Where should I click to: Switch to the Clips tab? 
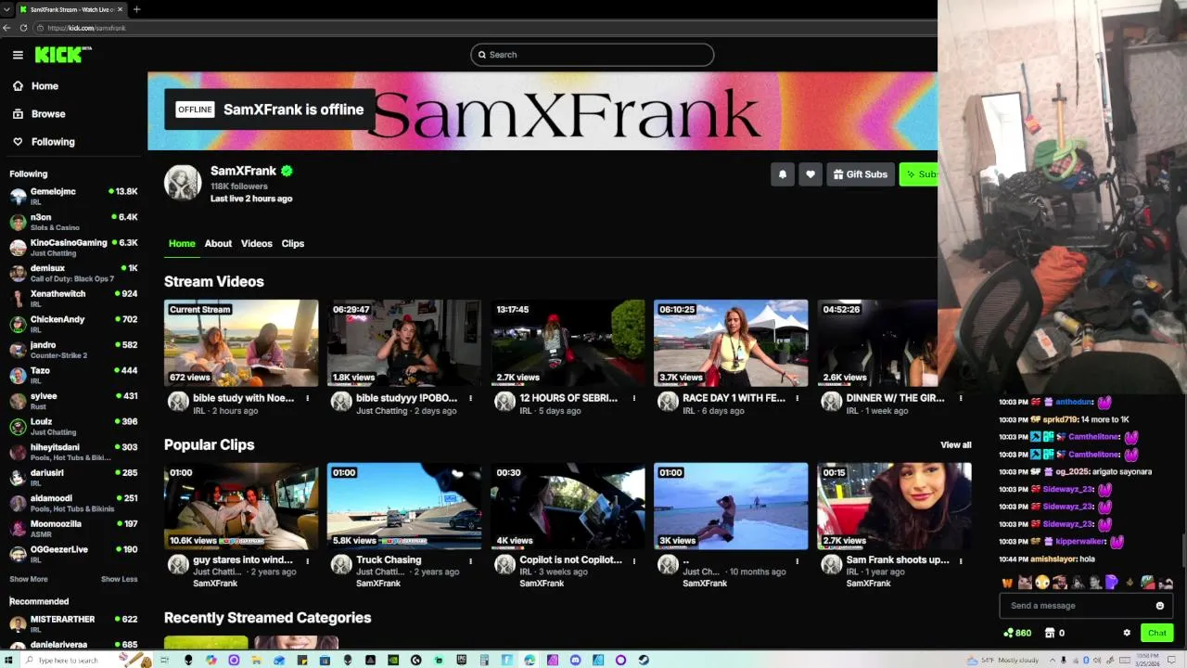[x=293, y=243]
